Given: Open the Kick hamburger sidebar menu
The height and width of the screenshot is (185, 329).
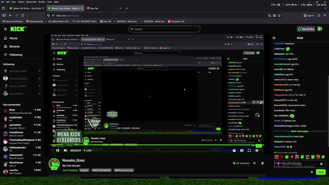Looking at the screenshot, I should pyautogui.click(x=5, y=29).
